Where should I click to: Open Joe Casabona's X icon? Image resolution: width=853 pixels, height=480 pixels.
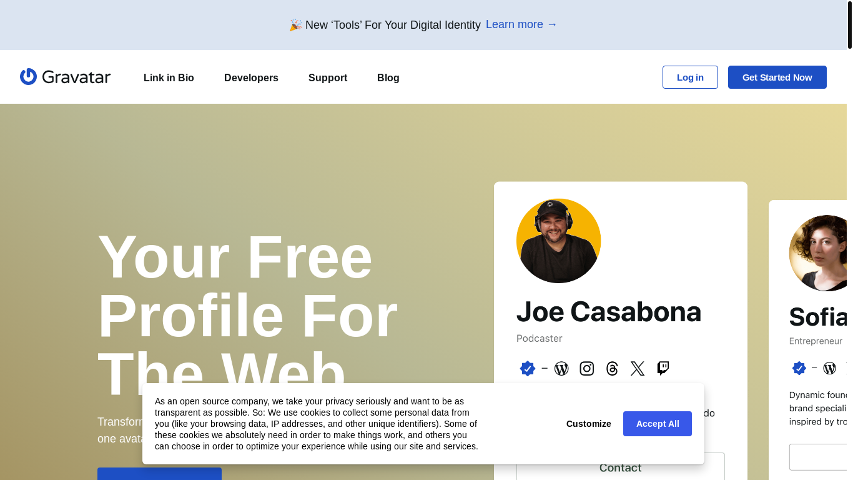638,369
